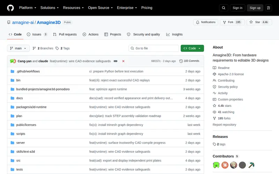The height and width of the screenshot is (174, 279).
Task: Expand the commit message ellipsis icon
Action: [115, 61]
